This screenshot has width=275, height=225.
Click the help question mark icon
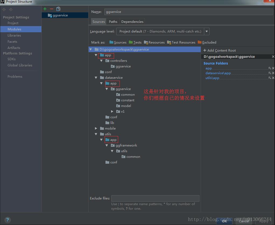pyautogui.click(x=7, y=220)
